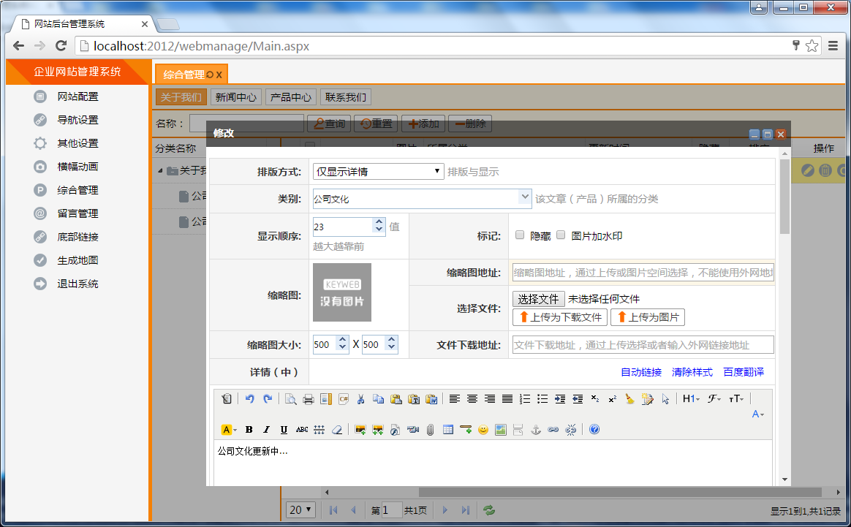Apply strikethrough with the ABC icon
This screenshot has height=527, width=851.
302,429
